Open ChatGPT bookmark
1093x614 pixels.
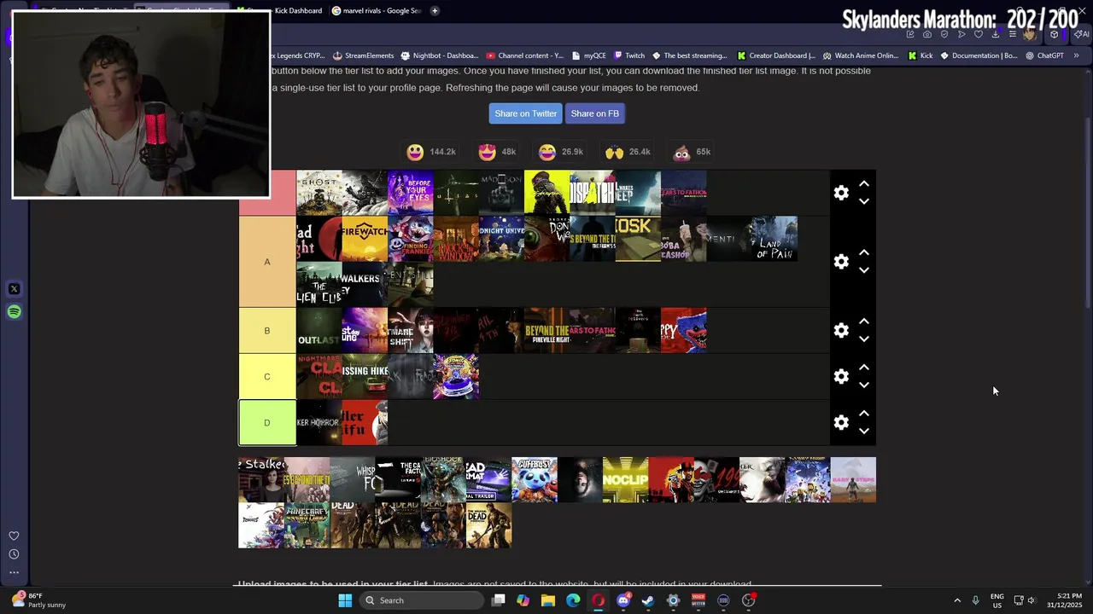tap(1044, 55)
